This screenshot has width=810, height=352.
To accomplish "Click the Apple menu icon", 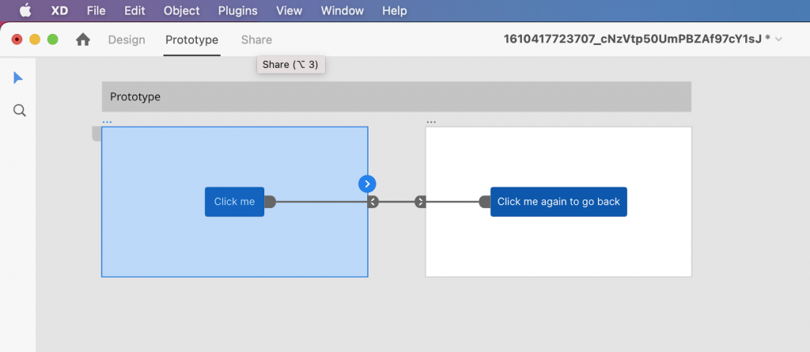I will [25, 10].
